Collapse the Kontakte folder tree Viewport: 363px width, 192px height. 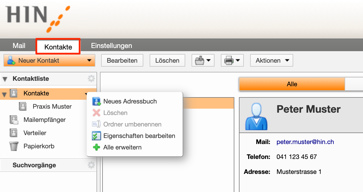4,94
